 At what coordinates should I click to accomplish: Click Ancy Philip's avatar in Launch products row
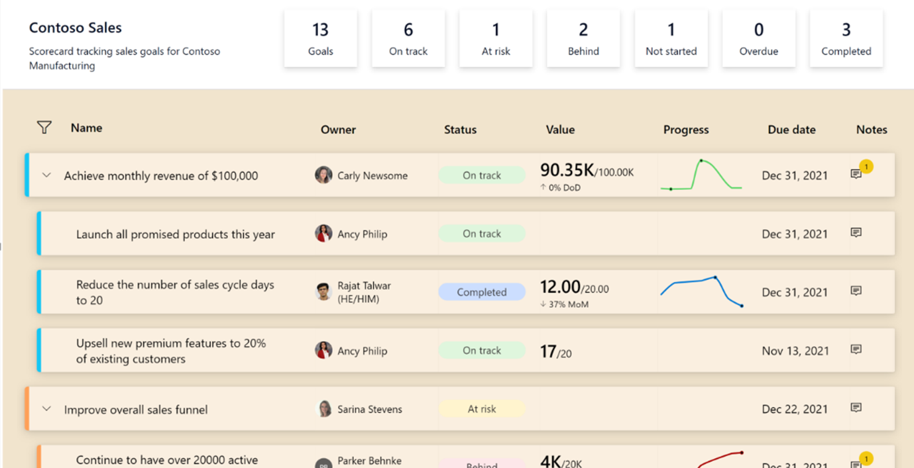click(x=323, y=234)
